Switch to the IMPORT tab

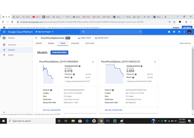pyautogui.click(x=39, y=43)
